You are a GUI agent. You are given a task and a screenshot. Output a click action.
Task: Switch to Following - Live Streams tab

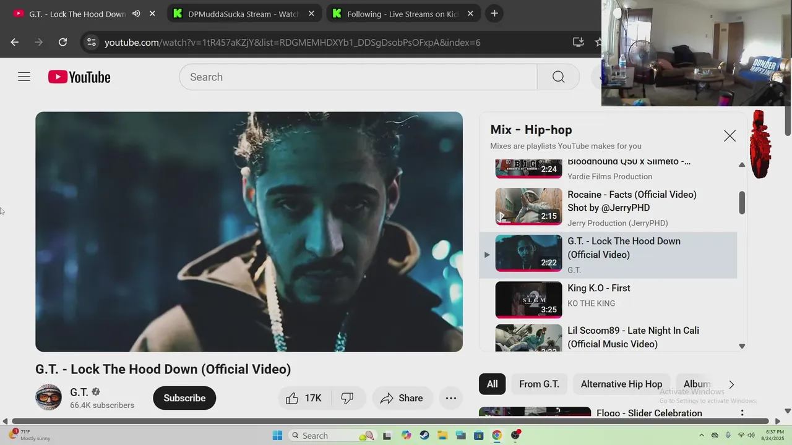click(x=403, y=14)
